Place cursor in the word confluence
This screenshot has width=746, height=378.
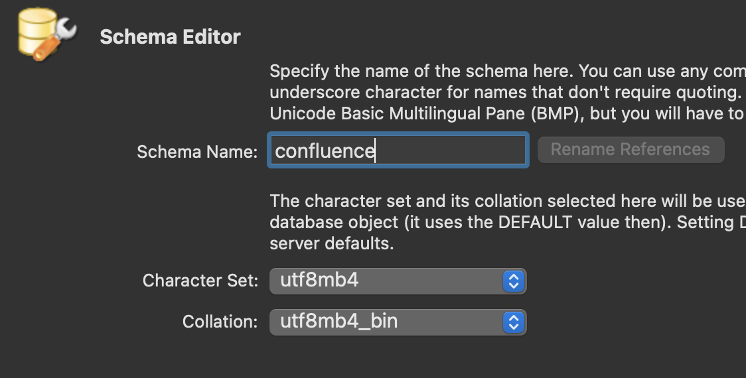pos(325,151)
